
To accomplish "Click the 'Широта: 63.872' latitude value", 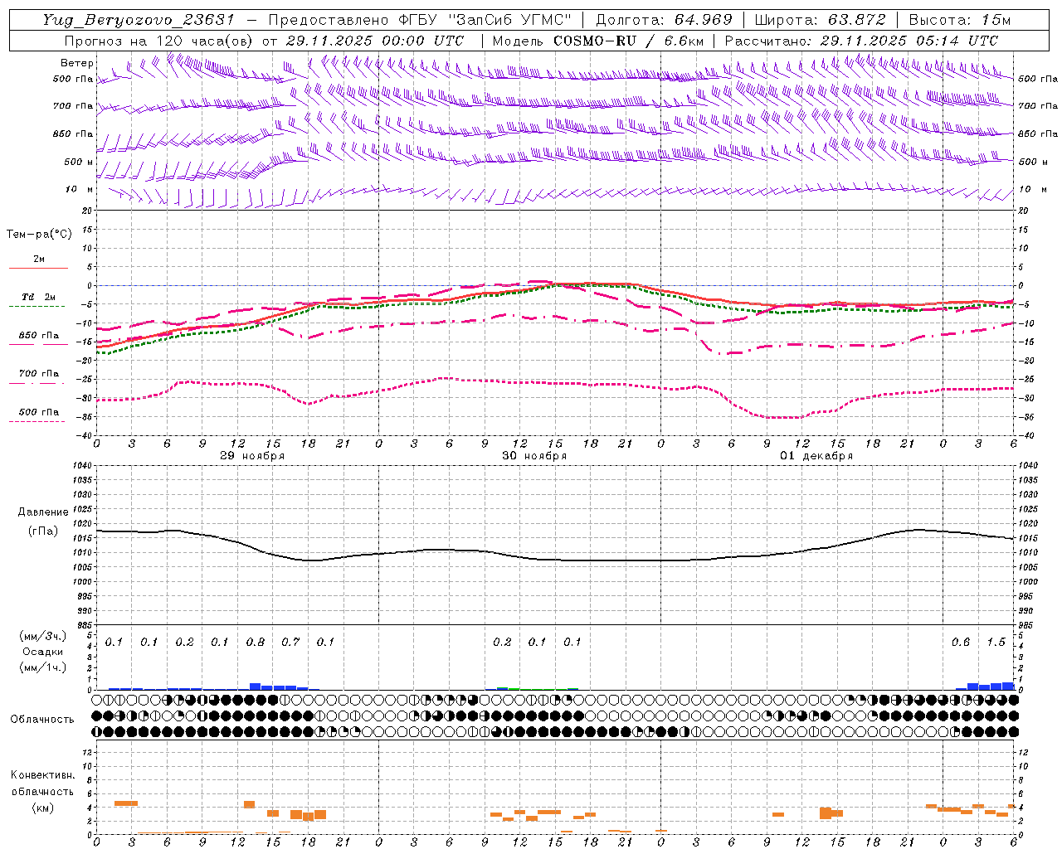I will 821,20.
